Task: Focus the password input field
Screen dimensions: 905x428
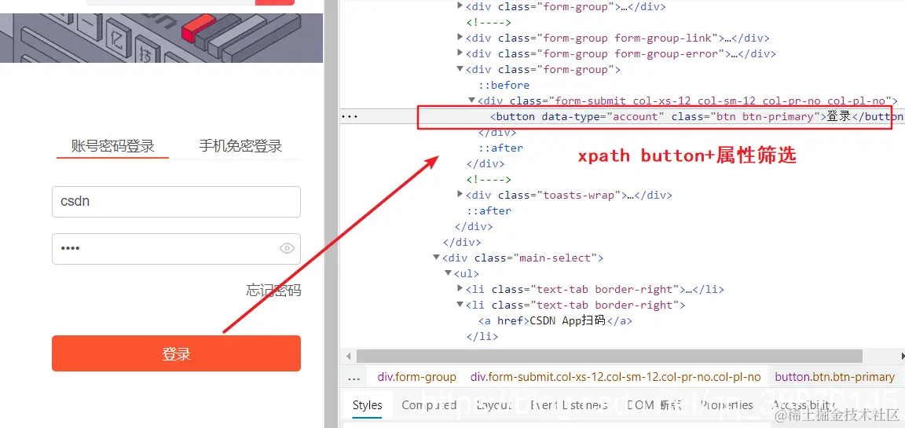Action: (x=176, y=249)
